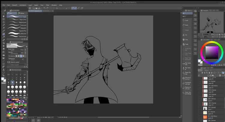Click the New file toolbar icon
The width and height of the screenshot is (225, 122).
pyautogui.click(x=34, y=8)
